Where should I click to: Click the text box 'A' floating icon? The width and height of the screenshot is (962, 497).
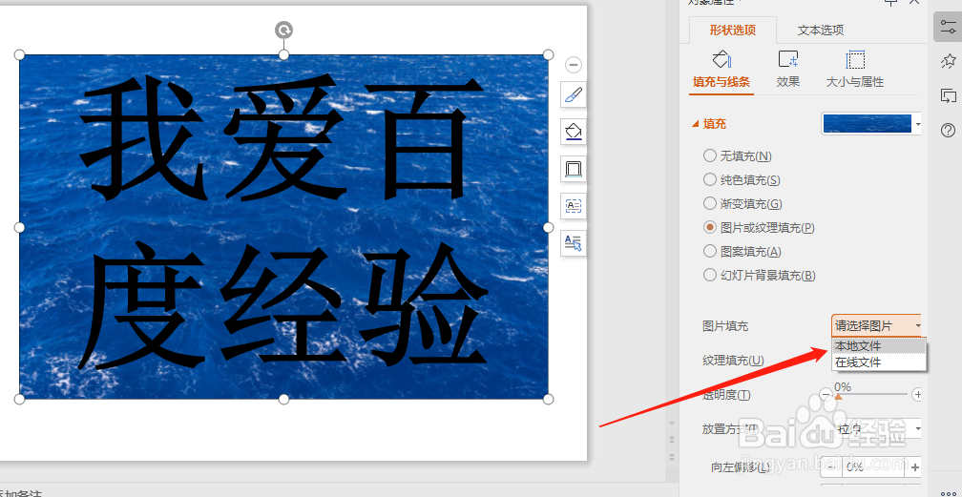point(573,205)
